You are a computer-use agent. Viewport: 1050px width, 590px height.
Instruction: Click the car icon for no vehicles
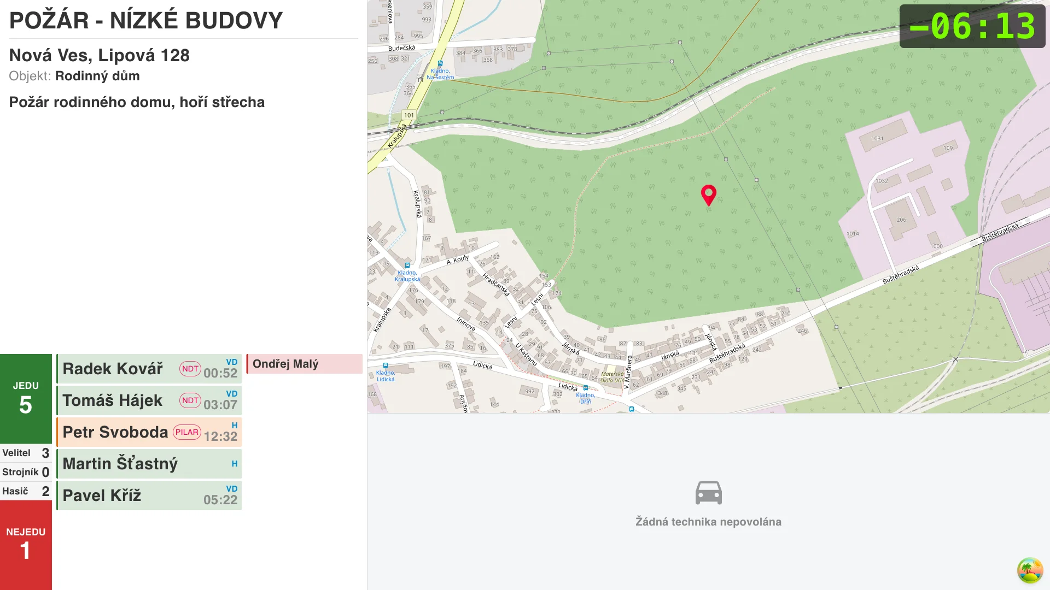coord(708,493)
